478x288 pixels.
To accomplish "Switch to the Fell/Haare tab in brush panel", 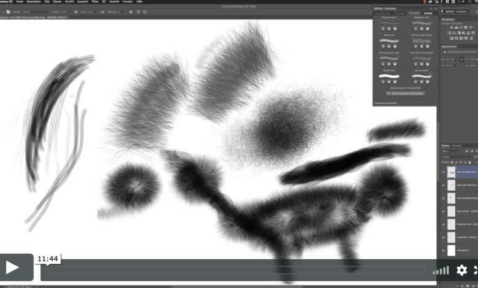I will [414, 13].
